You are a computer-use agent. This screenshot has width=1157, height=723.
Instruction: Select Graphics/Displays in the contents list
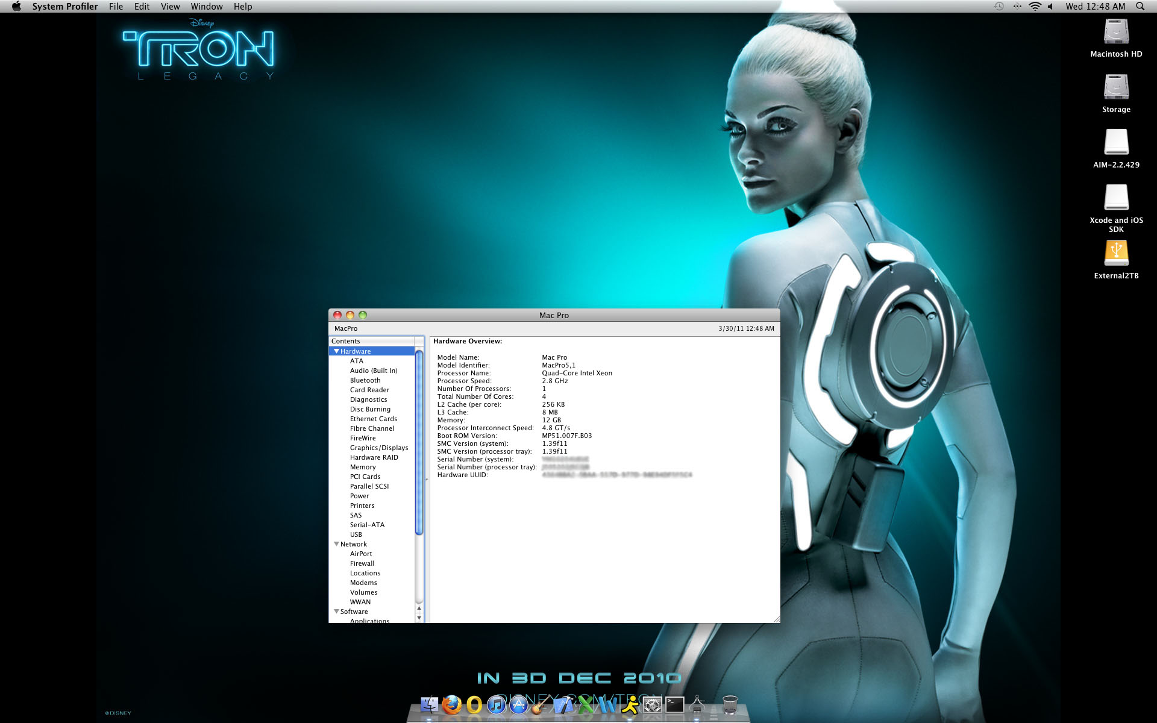click(x=378, y=448)
